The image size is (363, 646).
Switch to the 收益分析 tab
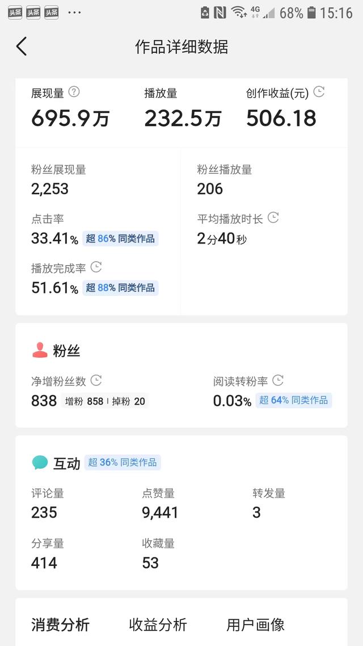coord(158,625)
